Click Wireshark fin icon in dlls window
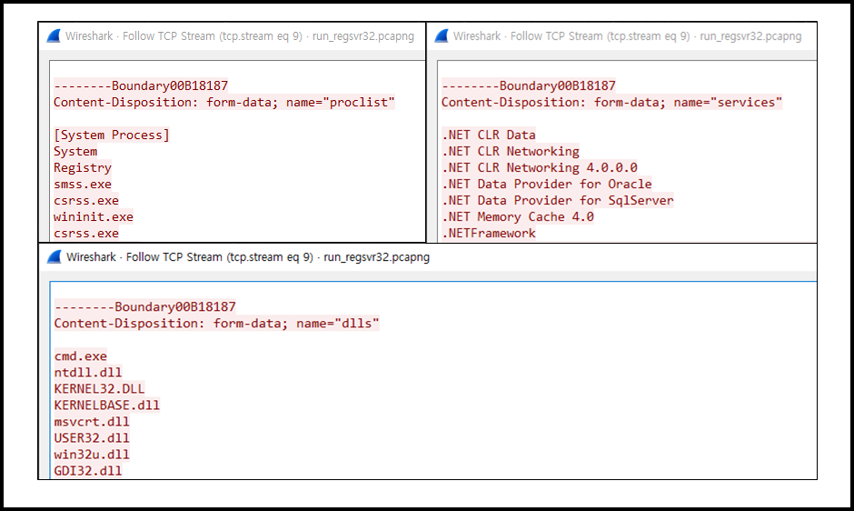This screenshot has height=511, width=854. tap(53, 257)
